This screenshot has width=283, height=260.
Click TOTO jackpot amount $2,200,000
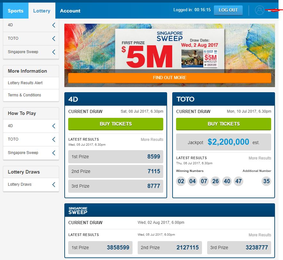pyautogui.click(x=228, y=142)
